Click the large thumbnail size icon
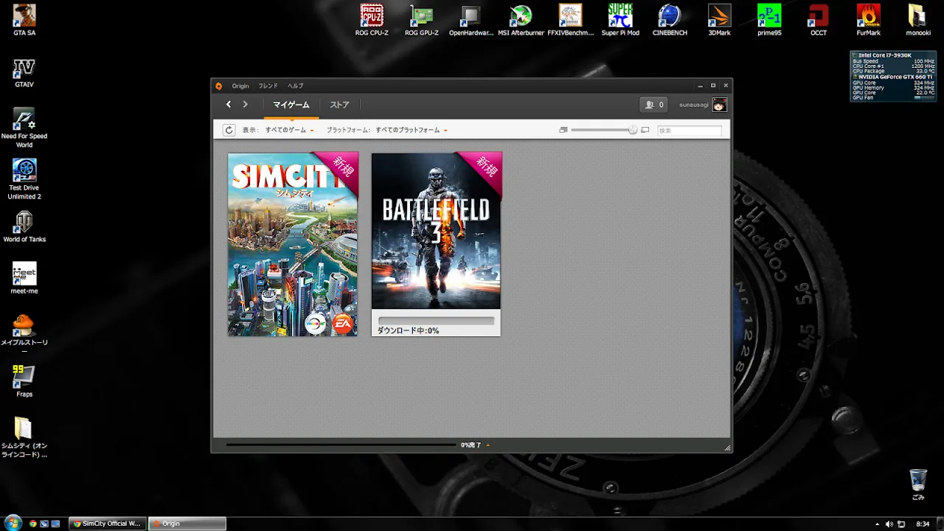 pos(645,130)
